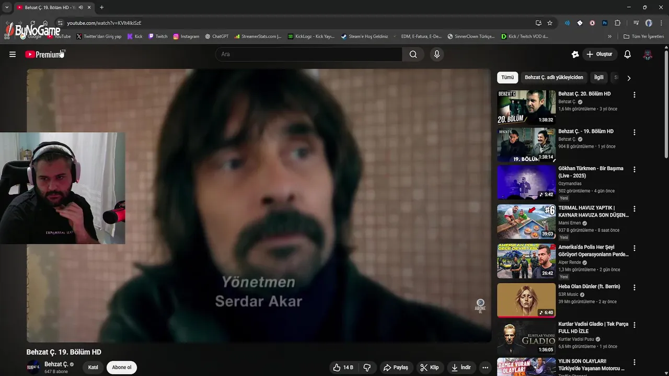The image size is (669, 376).
Task: Open options for TERMAL HAVUZ YAPTIK video
Action: [635, 209]
